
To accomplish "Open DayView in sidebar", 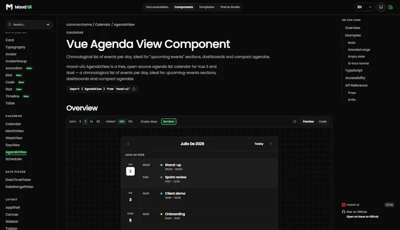I will point(12,145).
